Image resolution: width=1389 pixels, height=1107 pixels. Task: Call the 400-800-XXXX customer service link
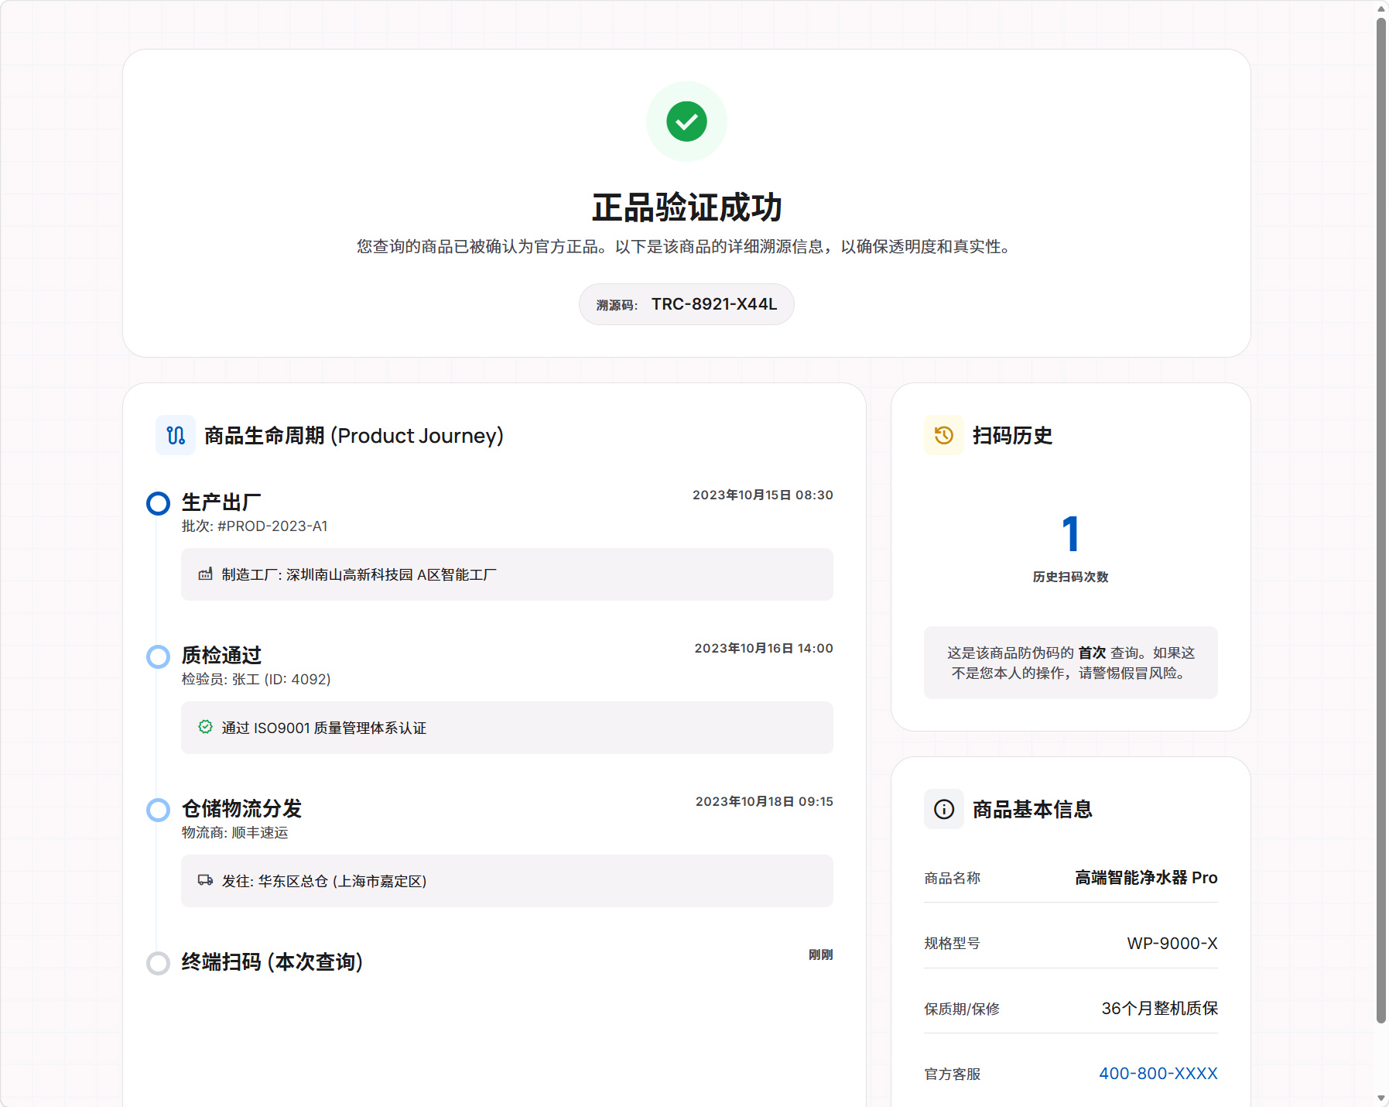[x=1158, y=1074]
